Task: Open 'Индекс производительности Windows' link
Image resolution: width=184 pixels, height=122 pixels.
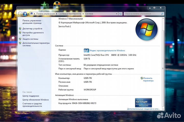Action: [107, 50]
